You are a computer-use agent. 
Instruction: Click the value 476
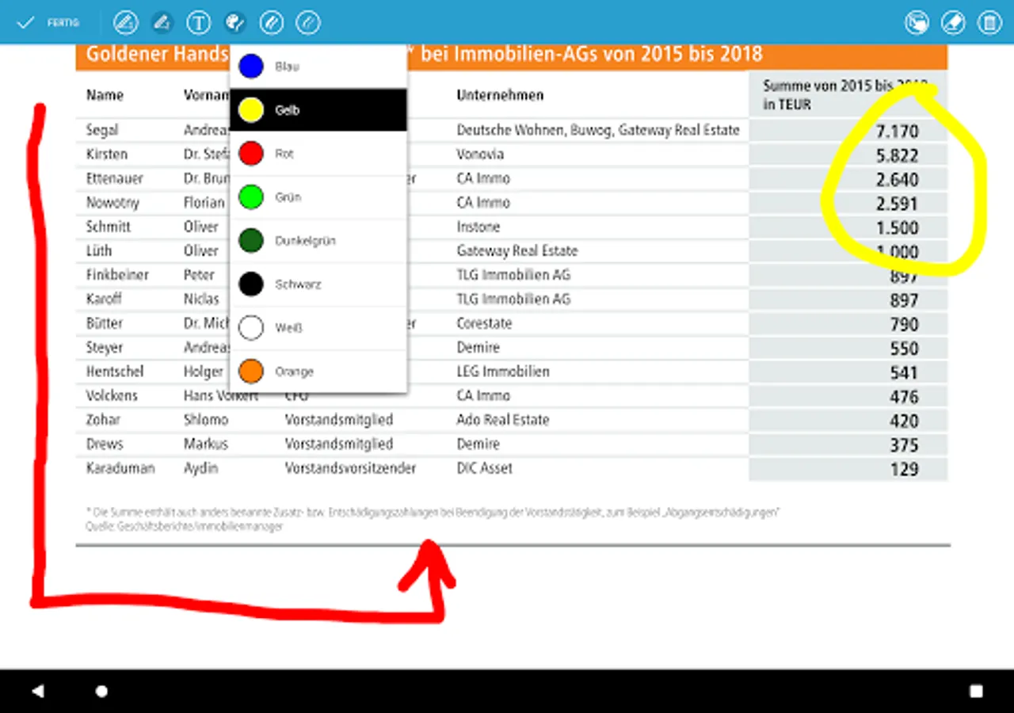tap(904, 397)
